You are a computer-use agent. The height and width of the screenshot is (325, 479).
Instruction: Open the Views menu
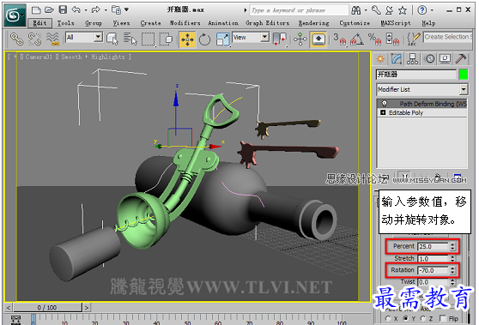pos(121,23)
